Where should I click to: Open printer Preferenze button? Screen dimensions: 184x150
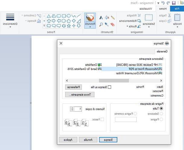(x=74, y=87)
